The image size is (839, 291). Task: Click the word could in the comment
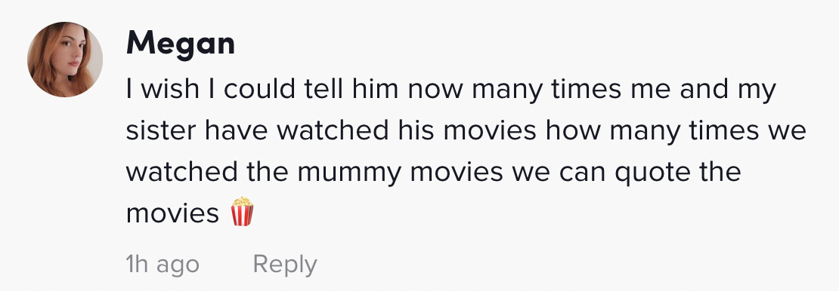[x=259, y=89]
